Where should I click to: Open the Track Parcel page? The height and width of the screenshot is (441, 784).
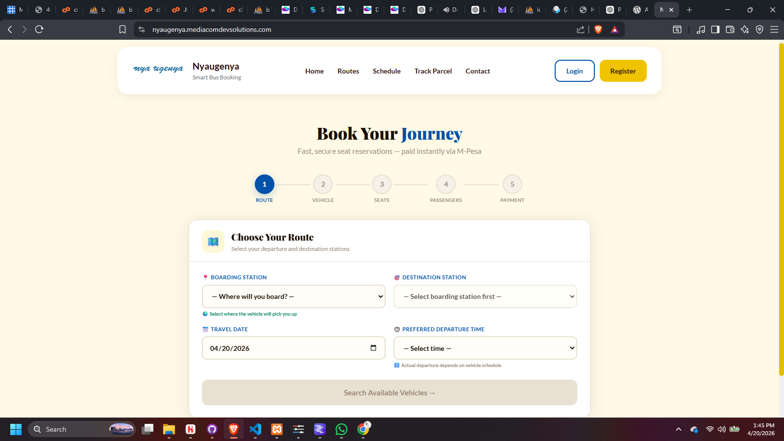click(x=433, y=71)
